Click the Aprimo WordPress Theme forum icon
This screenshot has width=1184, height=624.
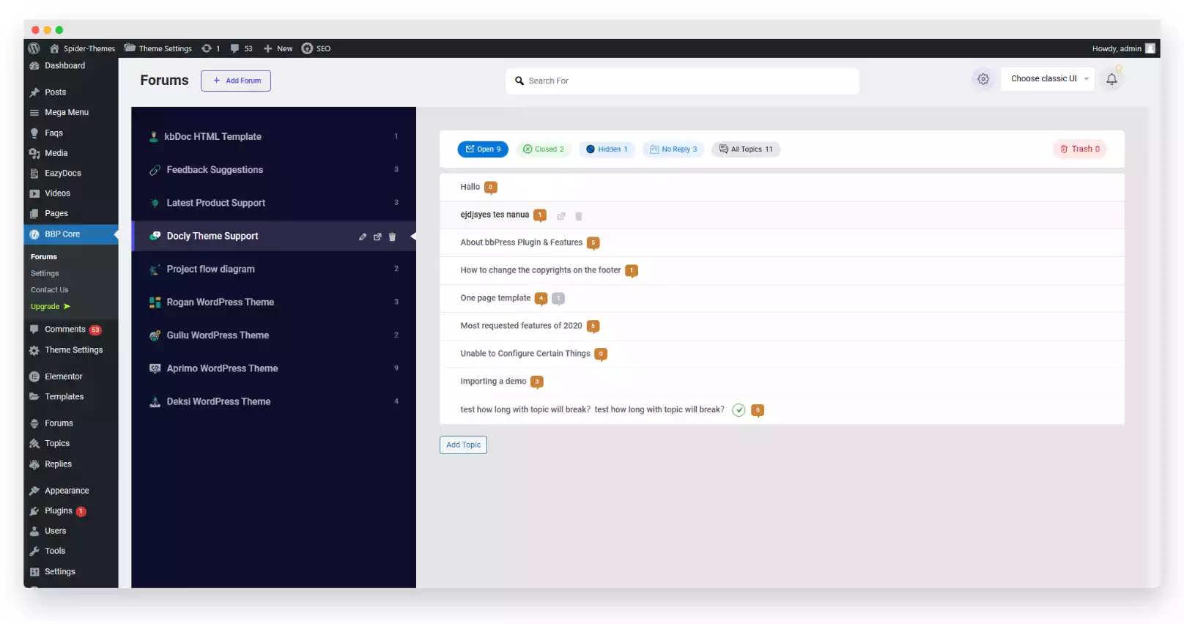tap(155, 368)
